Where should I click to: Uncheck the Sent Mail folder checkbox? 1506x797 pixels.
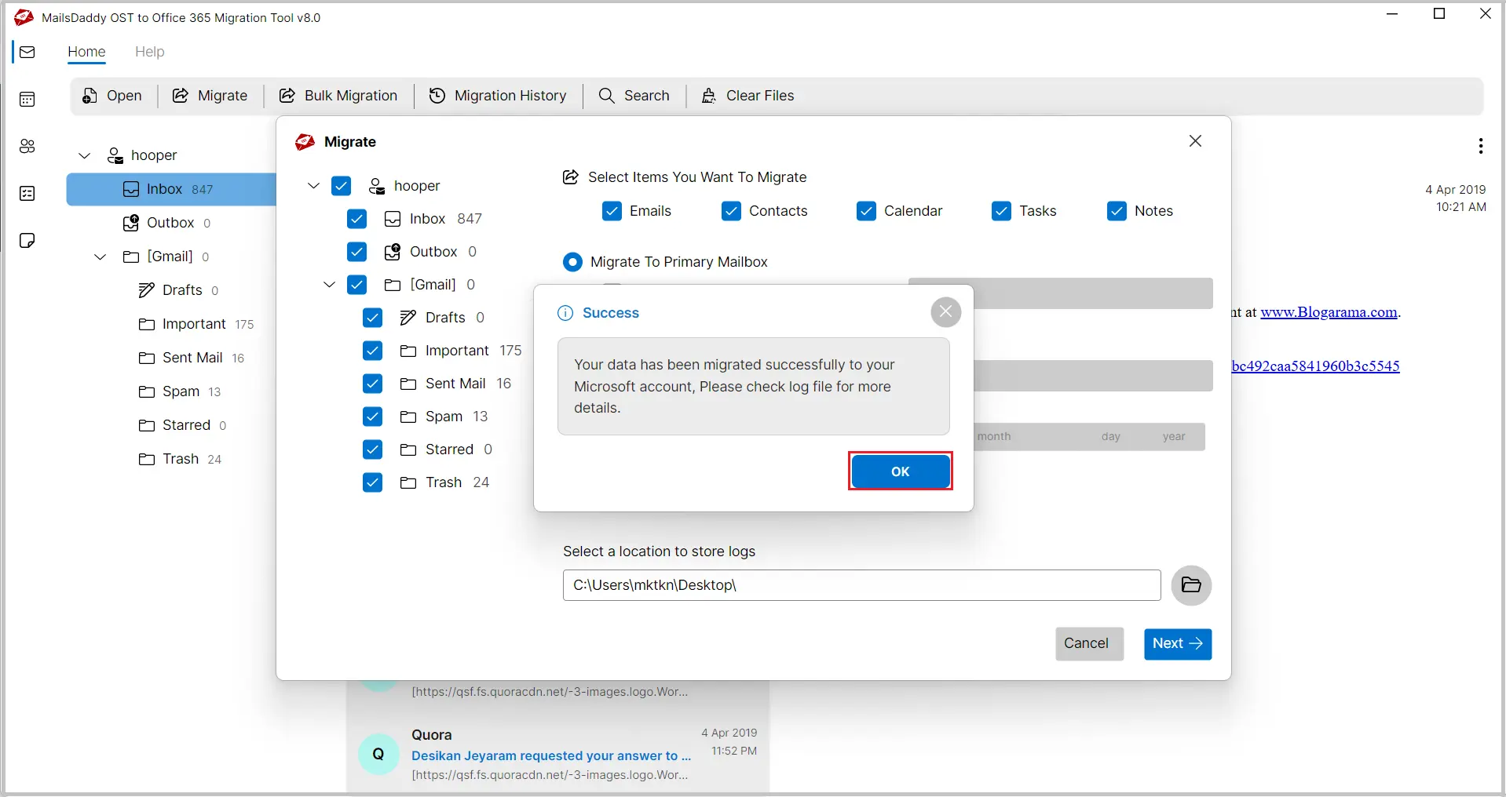pyautogui.click(x=372, y=384)
